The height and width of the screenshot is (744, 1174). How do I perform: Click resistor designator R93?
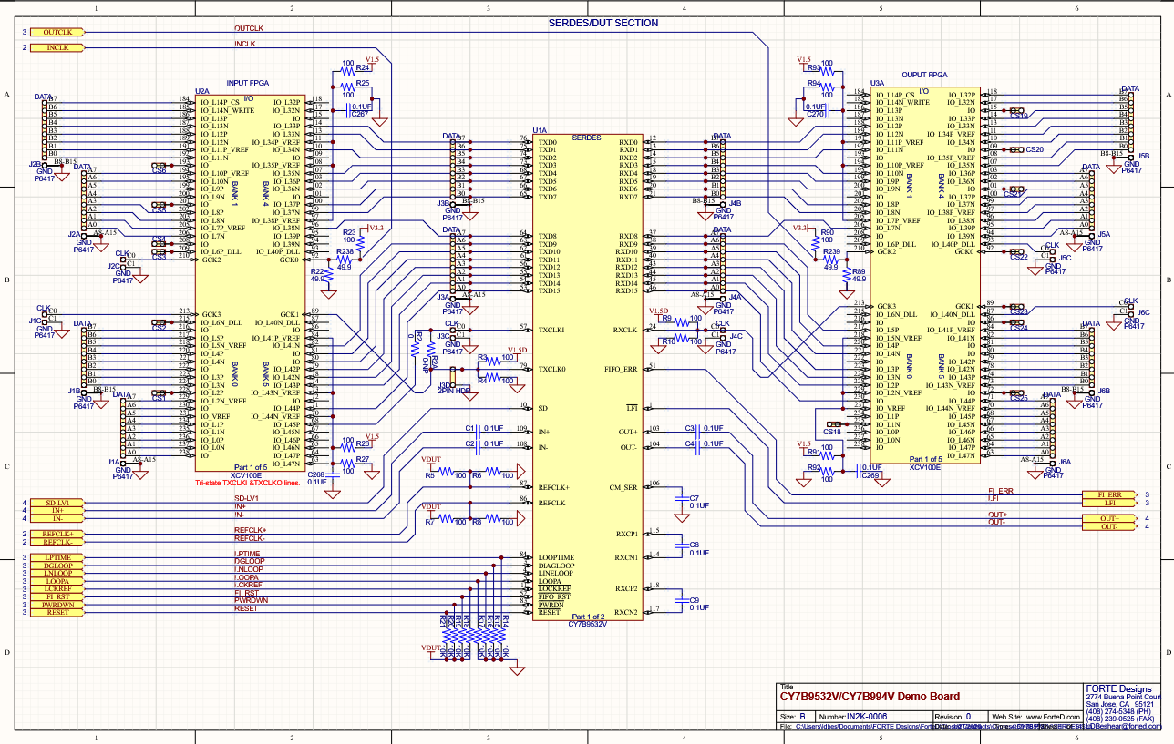coord(813,67)
